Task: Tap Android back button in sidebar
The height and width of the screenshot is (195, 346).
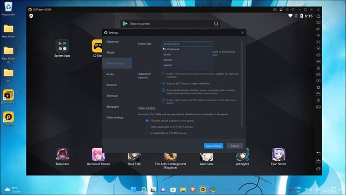Action: pos(318,153)
